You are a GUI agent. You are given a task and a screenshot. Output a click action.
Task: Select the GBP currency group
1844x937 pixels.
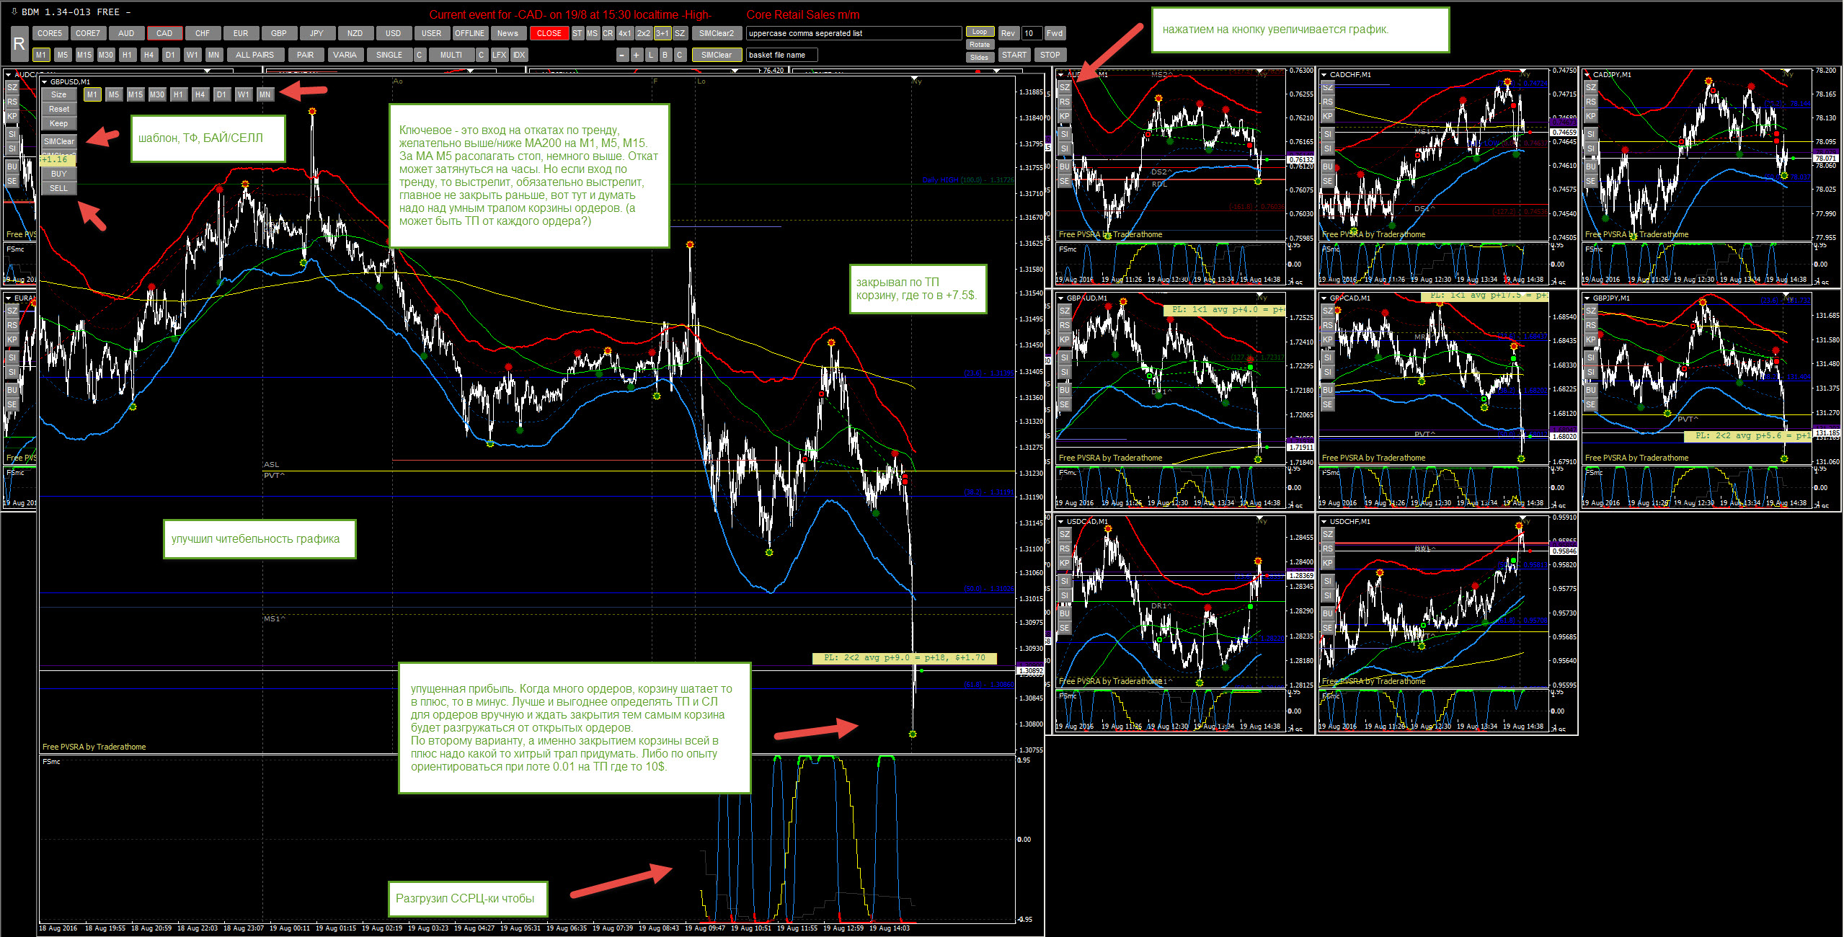click(x=279, y=33)
